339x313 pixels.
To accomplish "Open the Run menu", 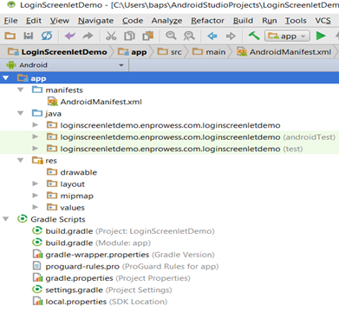I will click(x=270, y=21).
